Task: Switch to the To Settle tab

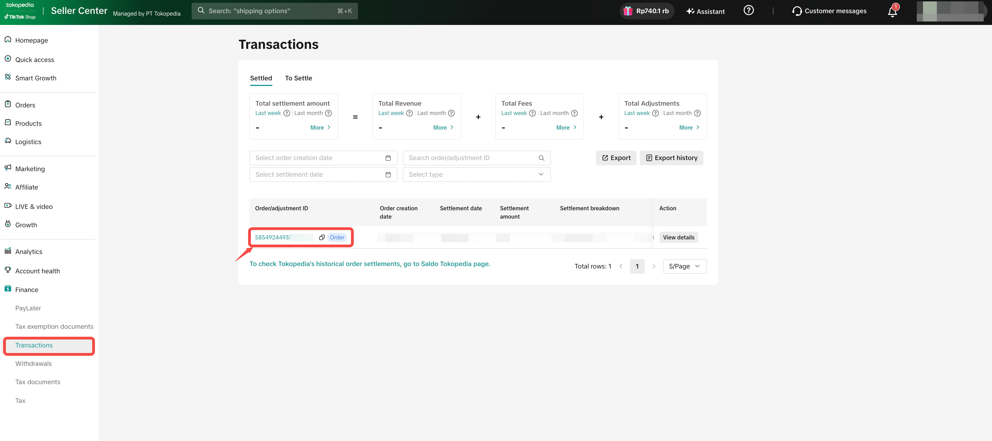Action: point(298,78)
